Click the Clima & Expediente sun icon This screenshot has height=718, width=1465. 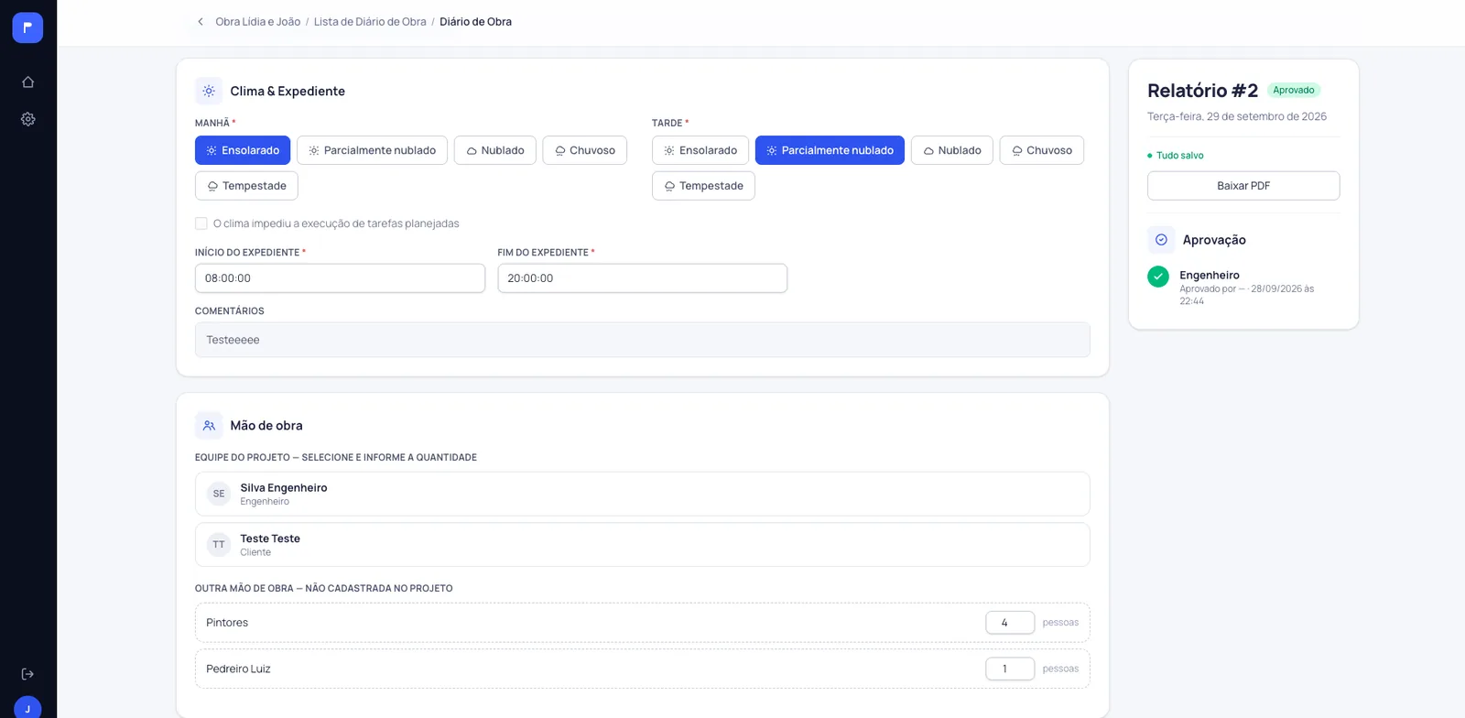click(209, 91)
